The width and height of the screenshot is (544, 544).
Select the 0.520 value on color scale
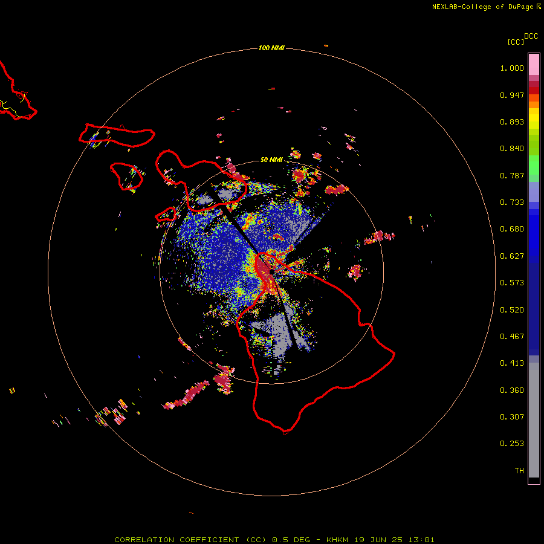512,310
